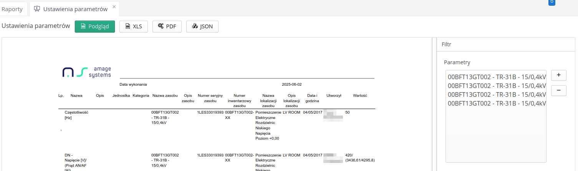Click the cubes icon on JSON button
The width and height of the screenshot is (578, 171).
coord(195,26)
